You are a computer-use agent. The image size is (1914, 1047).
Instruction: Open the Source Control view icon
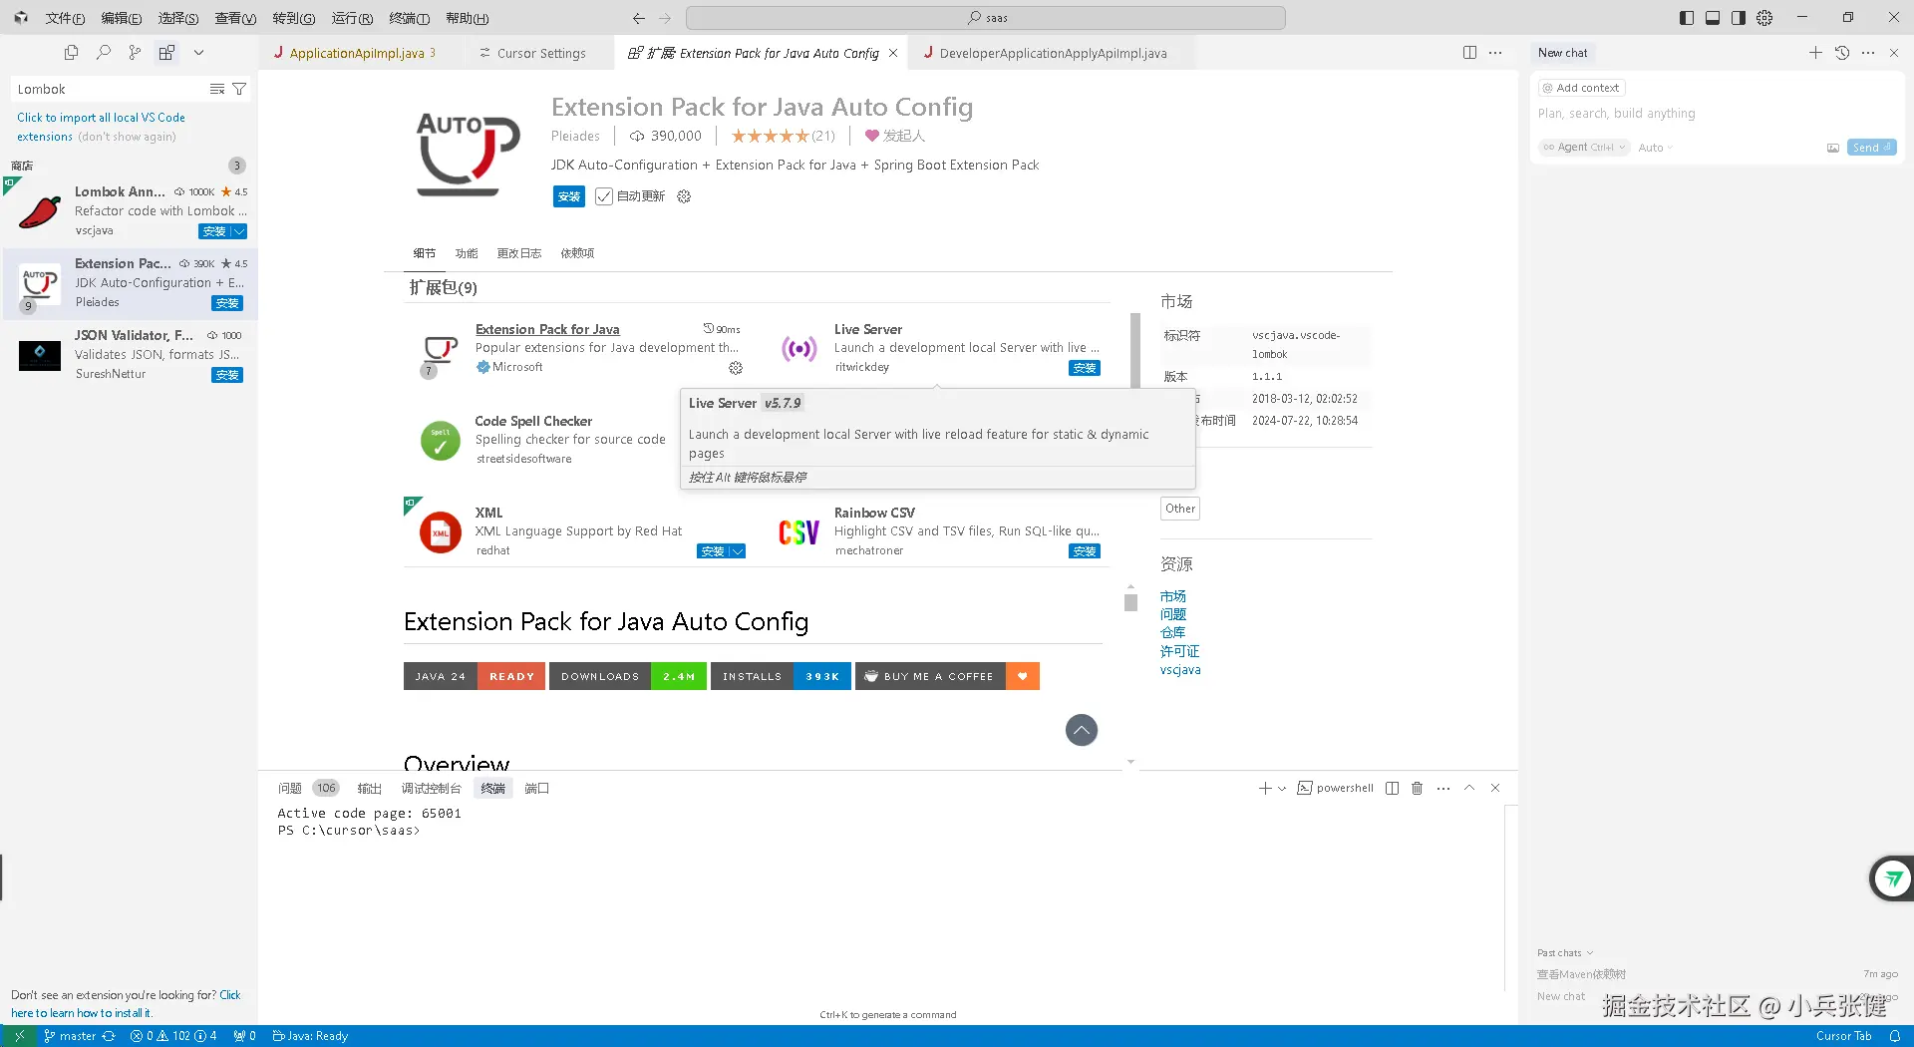click(x=135, y=53)
